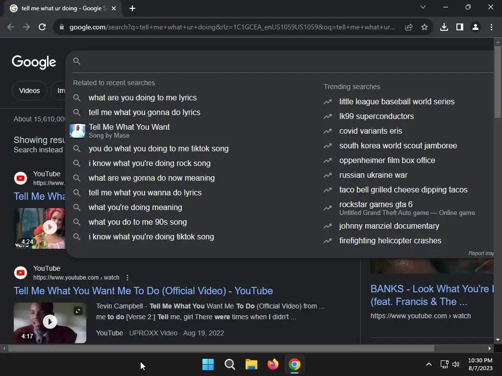Viewport: 502px width, 376px height.
Task: Open BANKS - Look What You're video link
Action: point(432,295)
